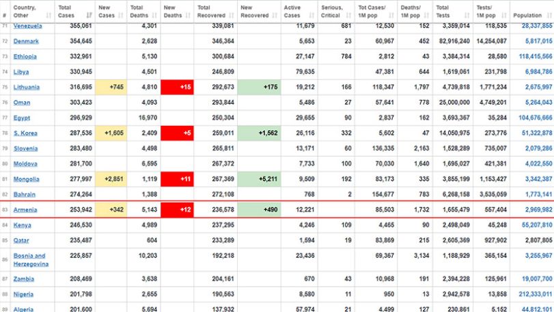Open Egypt's population link 104,676,666
Viewport: 554px width, 312px height.
536,118
